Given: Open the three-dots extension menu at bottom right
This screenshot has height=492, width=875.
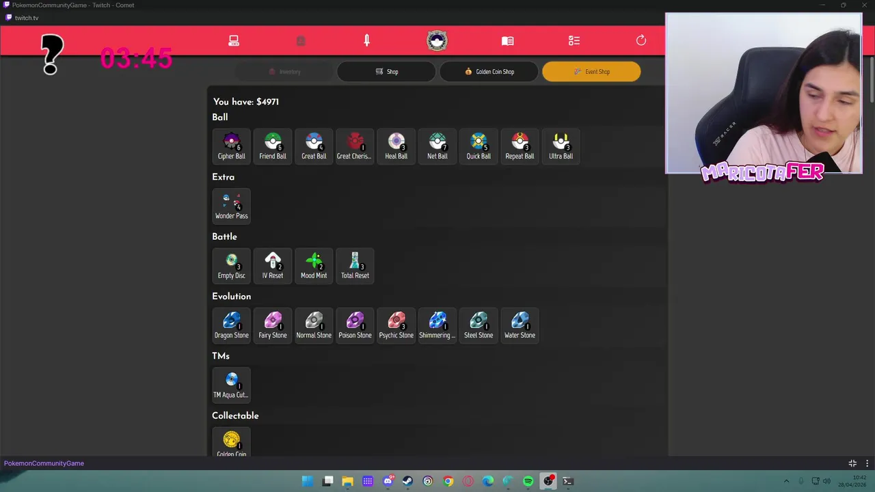Looking at the screenshot, I should click(x=867, y=463).
